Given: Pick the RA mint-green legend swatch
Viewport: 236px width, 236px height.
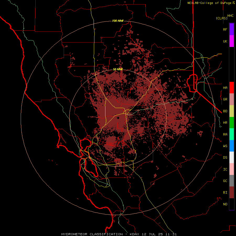Looking at the screenshot, I should pyautogui.click(x=232, y=134).
